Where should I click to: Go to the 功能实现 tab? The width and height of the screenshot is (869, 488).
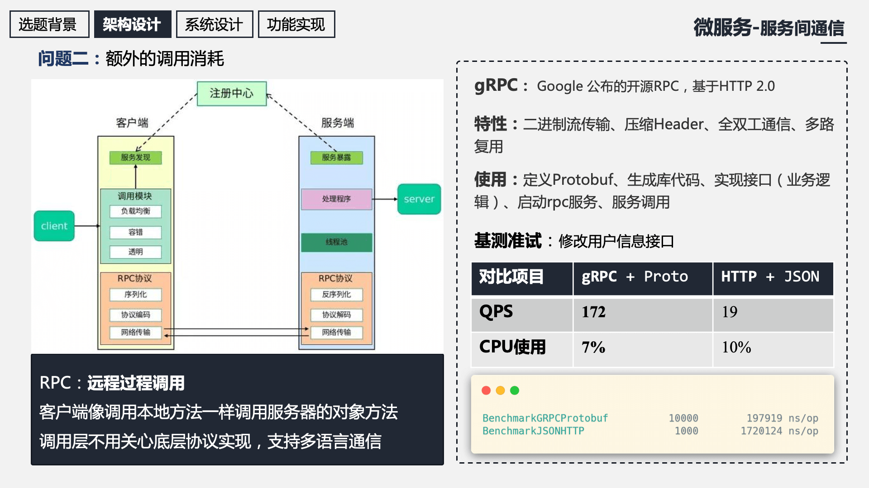pos(296,24)
